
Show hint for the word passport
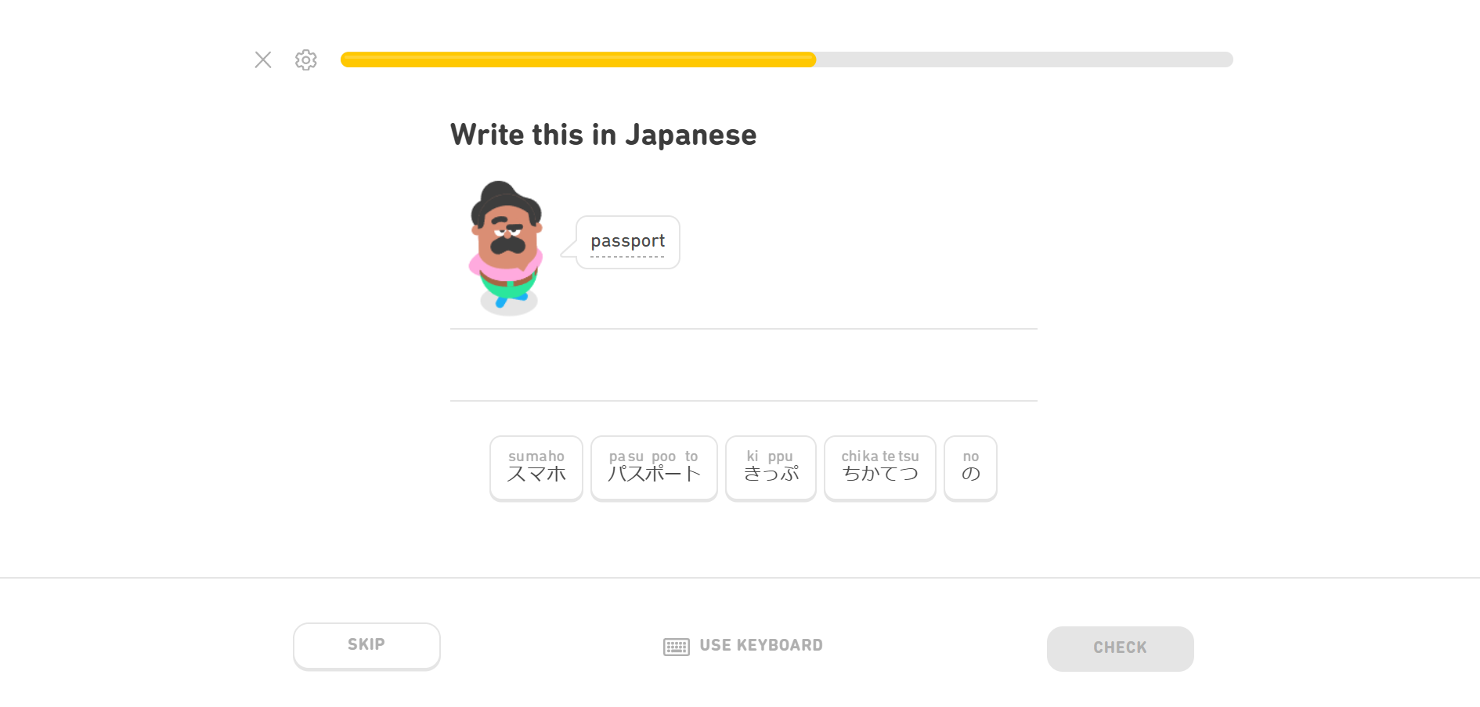(x=627, y=241)
